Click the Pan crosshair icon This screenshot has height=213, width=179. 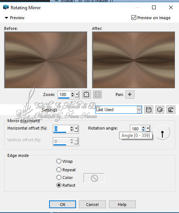130,95
